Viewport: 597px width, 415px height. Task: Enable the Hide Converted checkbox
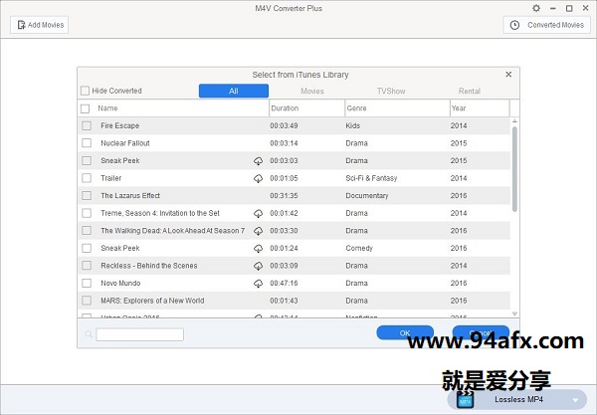(85, 91)
